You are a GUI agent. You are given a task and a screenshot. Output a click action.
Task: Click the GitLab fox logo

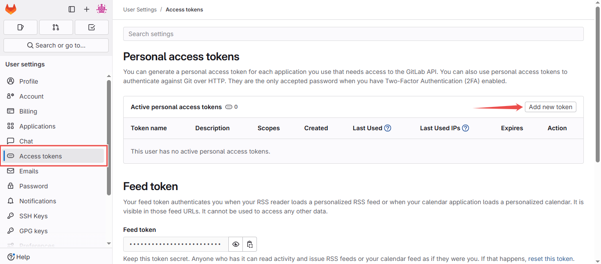pos(11,9)
